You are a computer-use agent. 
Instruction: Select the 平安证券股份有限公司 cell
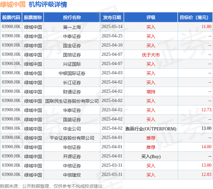click(72, 138)
